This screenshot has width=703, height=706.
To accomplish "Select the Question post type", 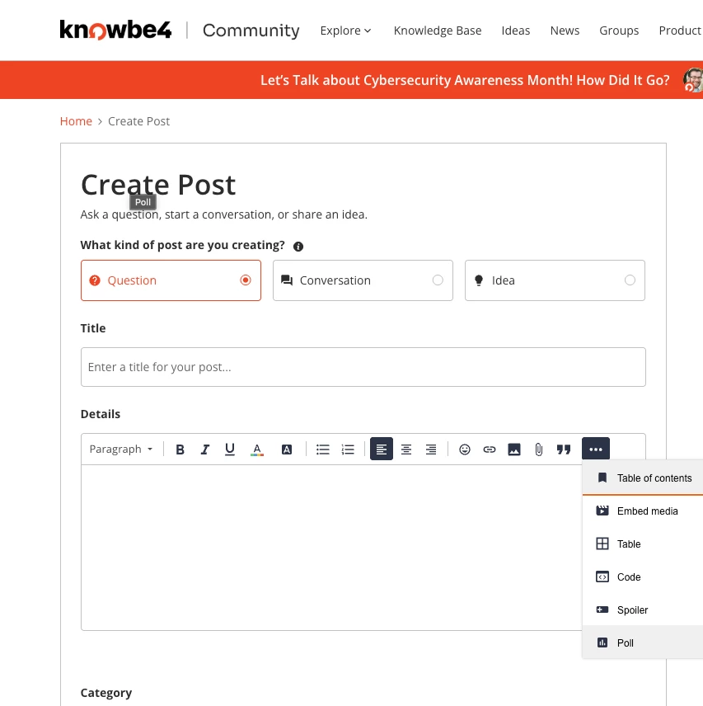I will coord(171,280).
